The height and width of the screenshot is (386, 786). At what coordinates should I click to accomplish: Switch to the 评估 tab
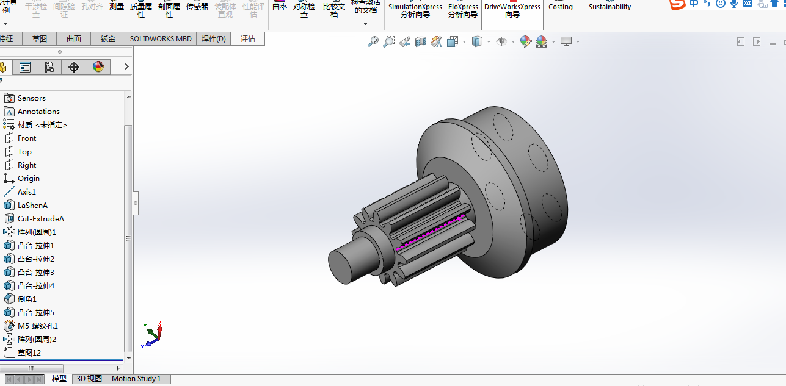(x=248, y=39)
